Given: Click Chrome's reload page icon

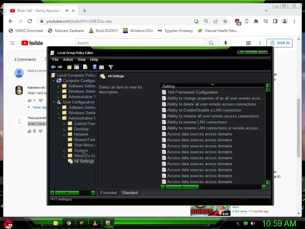Looking at the screenshot, I should click(x=30, y=21).
